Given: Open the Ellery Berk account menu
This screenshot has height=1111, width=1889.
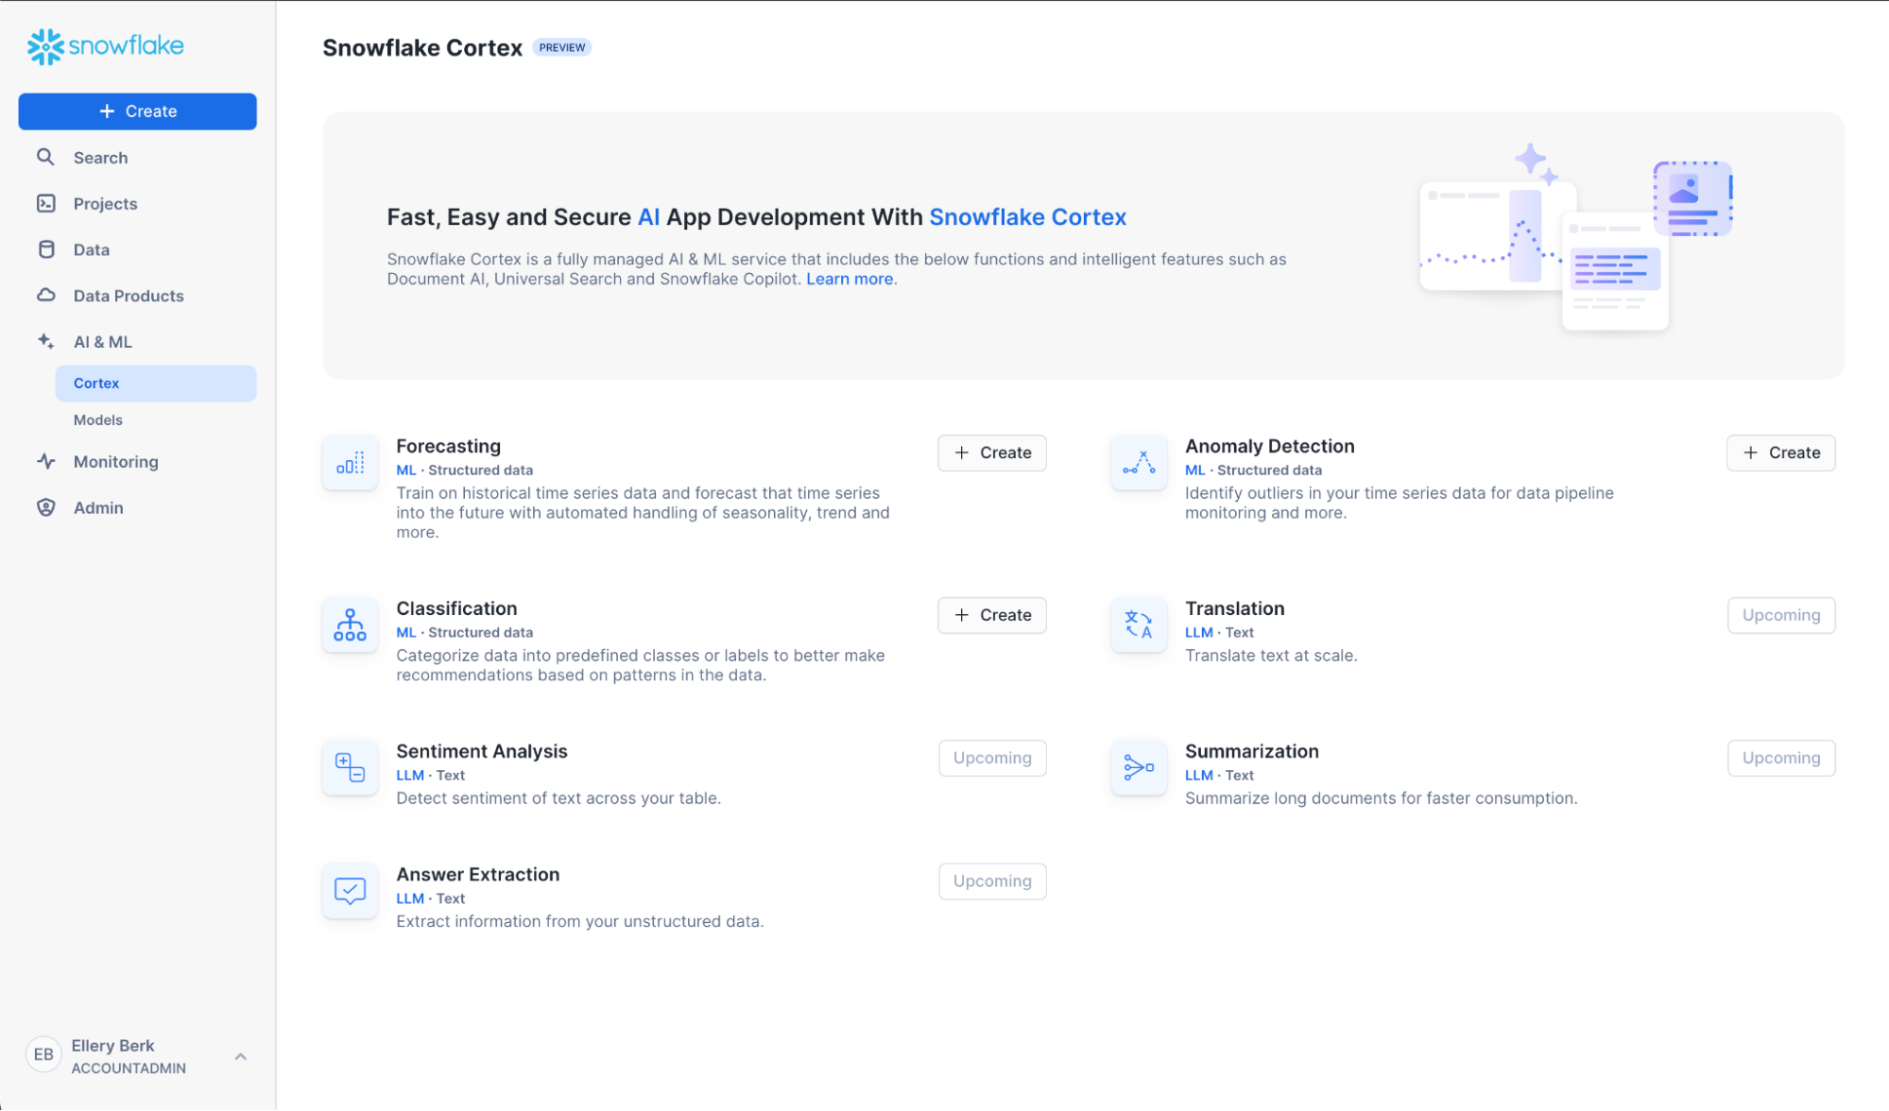Looking at the screenshot, I should click(137, 1056).
